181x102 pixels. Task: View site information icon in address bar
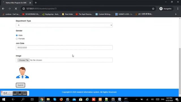(x=24, y=9)
